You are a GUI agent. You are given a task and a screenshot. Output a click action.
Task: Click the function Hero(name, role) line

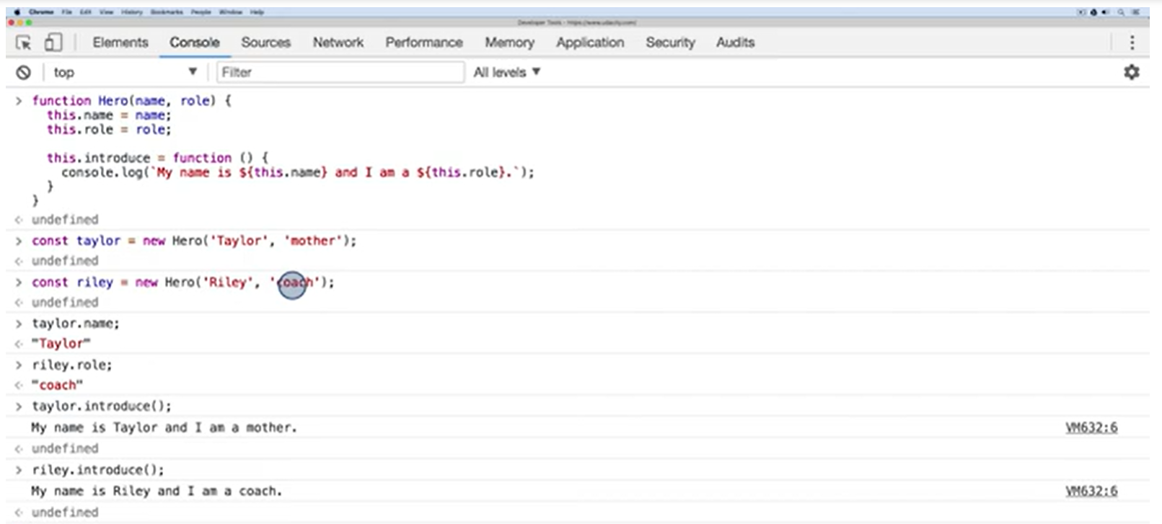131,101
